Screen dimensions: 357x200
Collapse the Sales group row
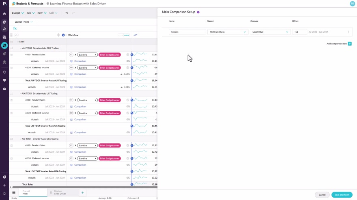(18, 42)
